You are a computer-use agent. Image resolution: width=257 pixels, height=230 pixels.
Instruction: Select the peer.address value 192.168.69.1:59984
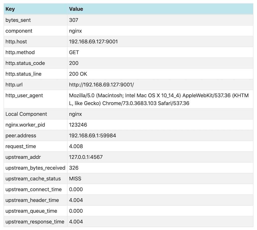pos(92,136)
